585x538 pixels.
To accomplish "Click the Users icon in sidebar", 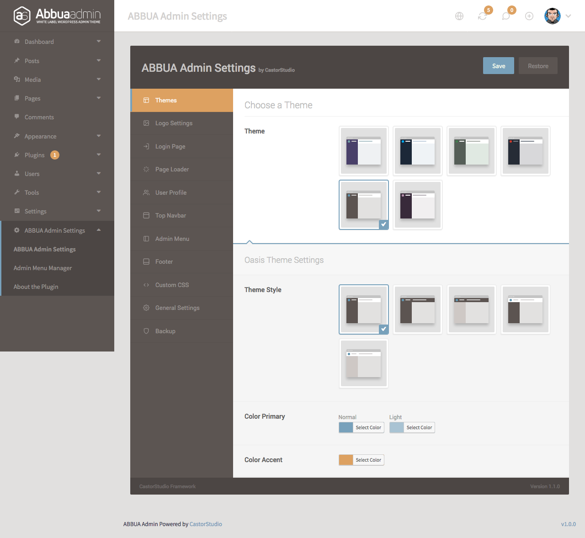I will tap(17, 174).
